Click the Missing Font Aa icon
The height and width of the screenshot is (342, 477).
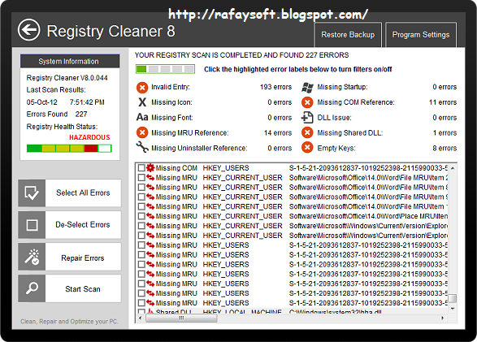pos(142,117)
